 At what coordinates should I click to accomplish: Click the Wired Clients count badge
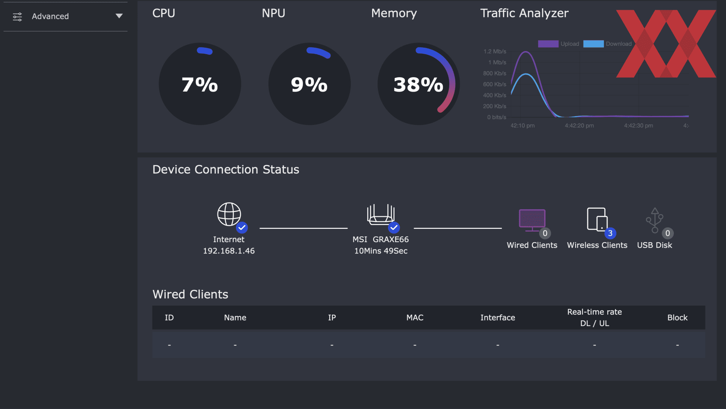(545, 233)
